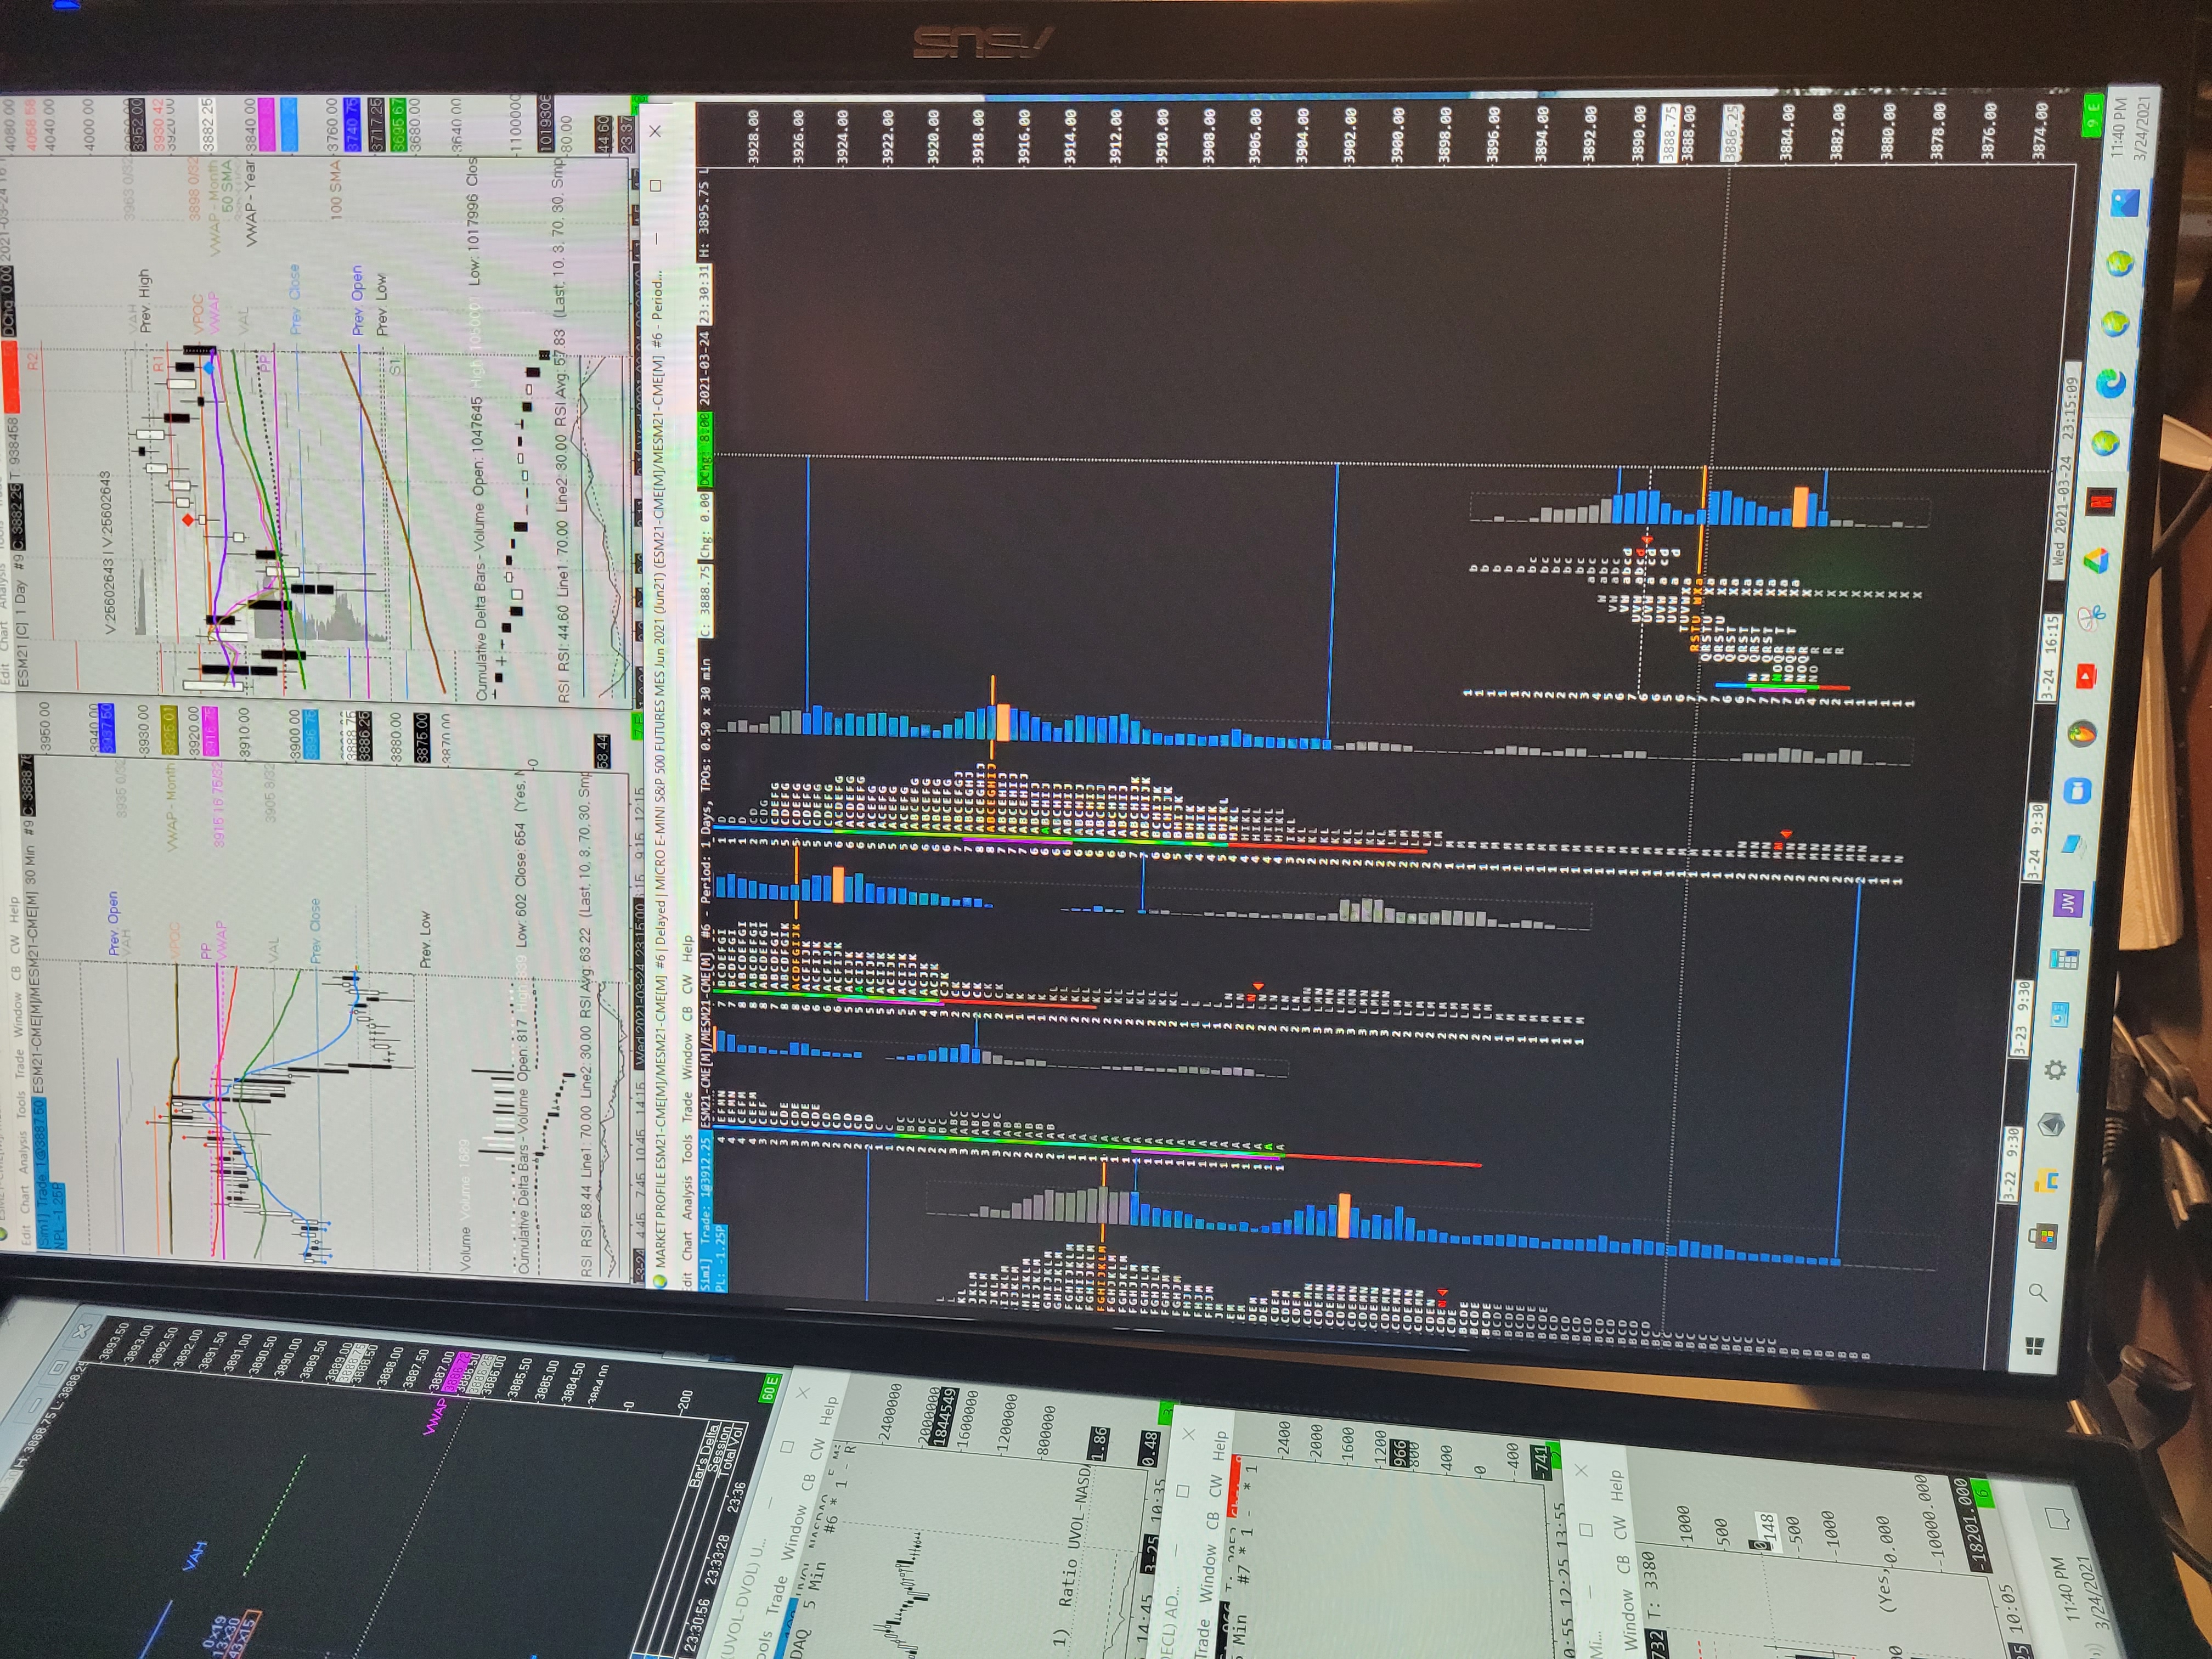Open the blue widget icon beside Calculator
Image resolution: width=2212 pixels, height=1659 pixels.
(2059, 1015)
